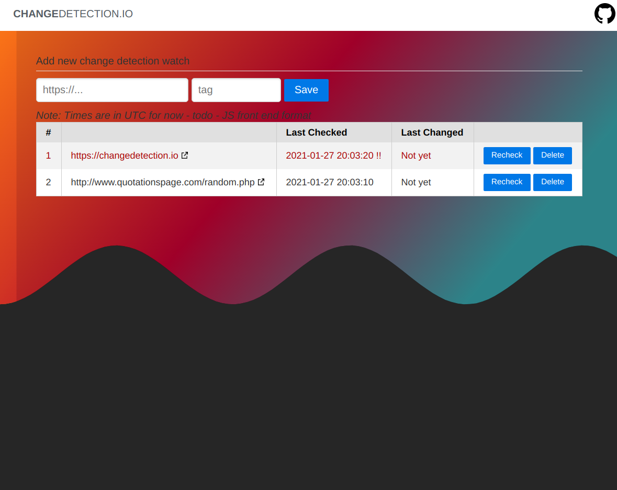The width and height of the screenshot is (617, 490).
Task: Delete the changedetection.io watch
Action: (552, 155)
